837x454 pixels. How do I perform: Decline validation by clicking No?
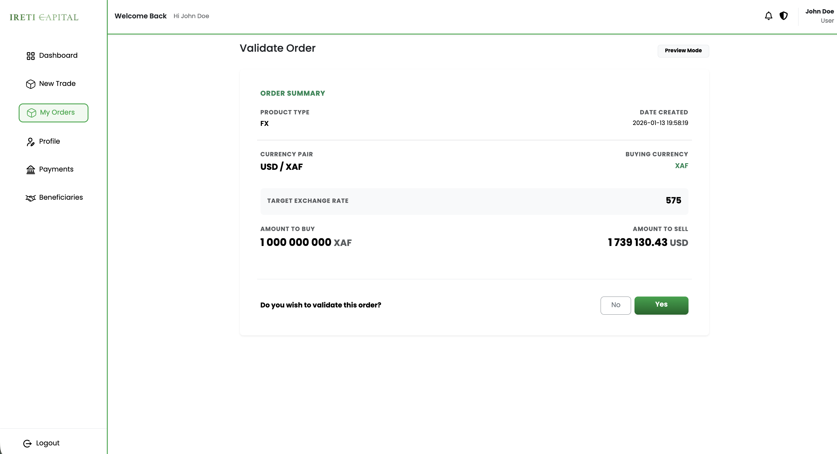tap(616, 305)
